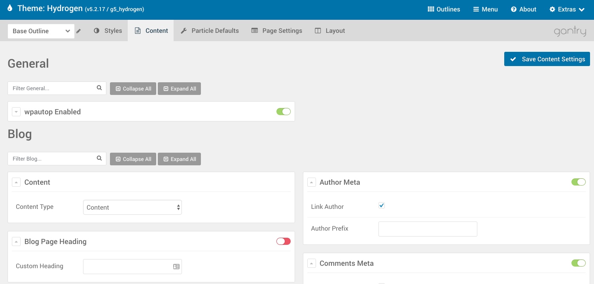
Task: Switch to the Styles tab
Action: [x=108, y=31]
